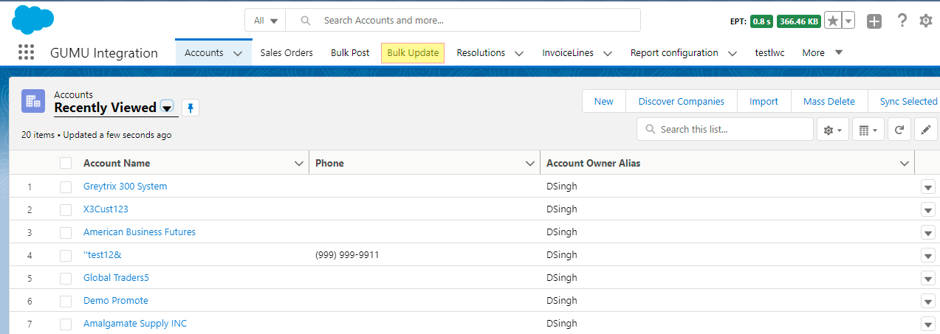This screenshot has width=940, height=334.
Task: Open the App Launcher grid icon
Action: click(26, 52)
